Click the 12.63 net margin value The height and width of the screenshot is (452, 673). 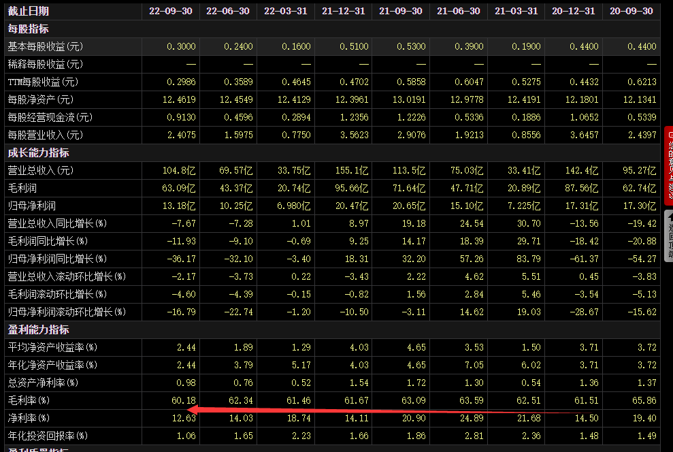tap(184, 418)
